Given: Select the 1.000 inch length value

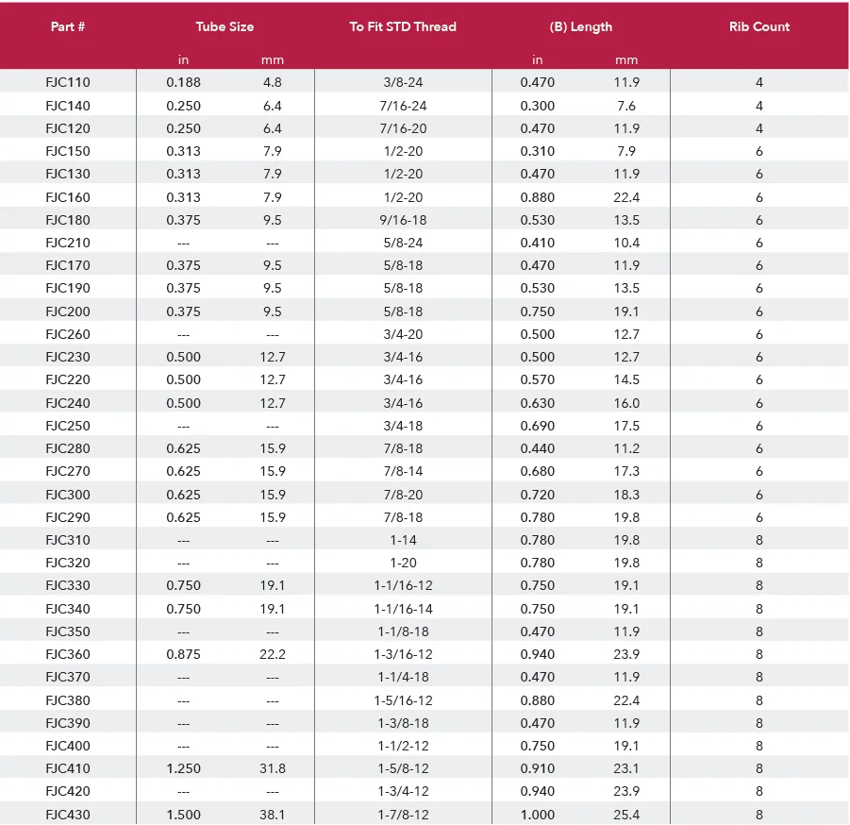Looking at the screenshot, I should point(538,815).
